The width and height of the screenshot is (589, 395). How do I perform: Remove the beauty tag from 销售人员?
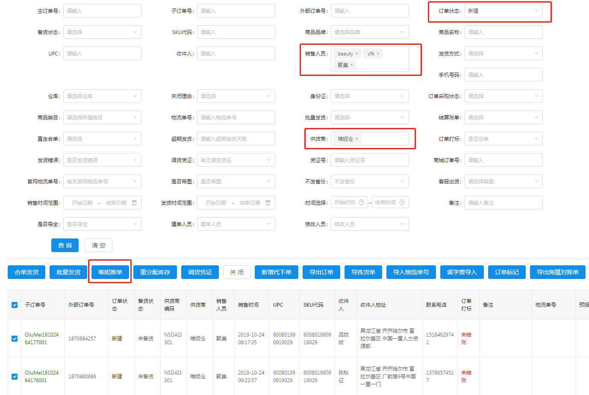click(357, 53)
